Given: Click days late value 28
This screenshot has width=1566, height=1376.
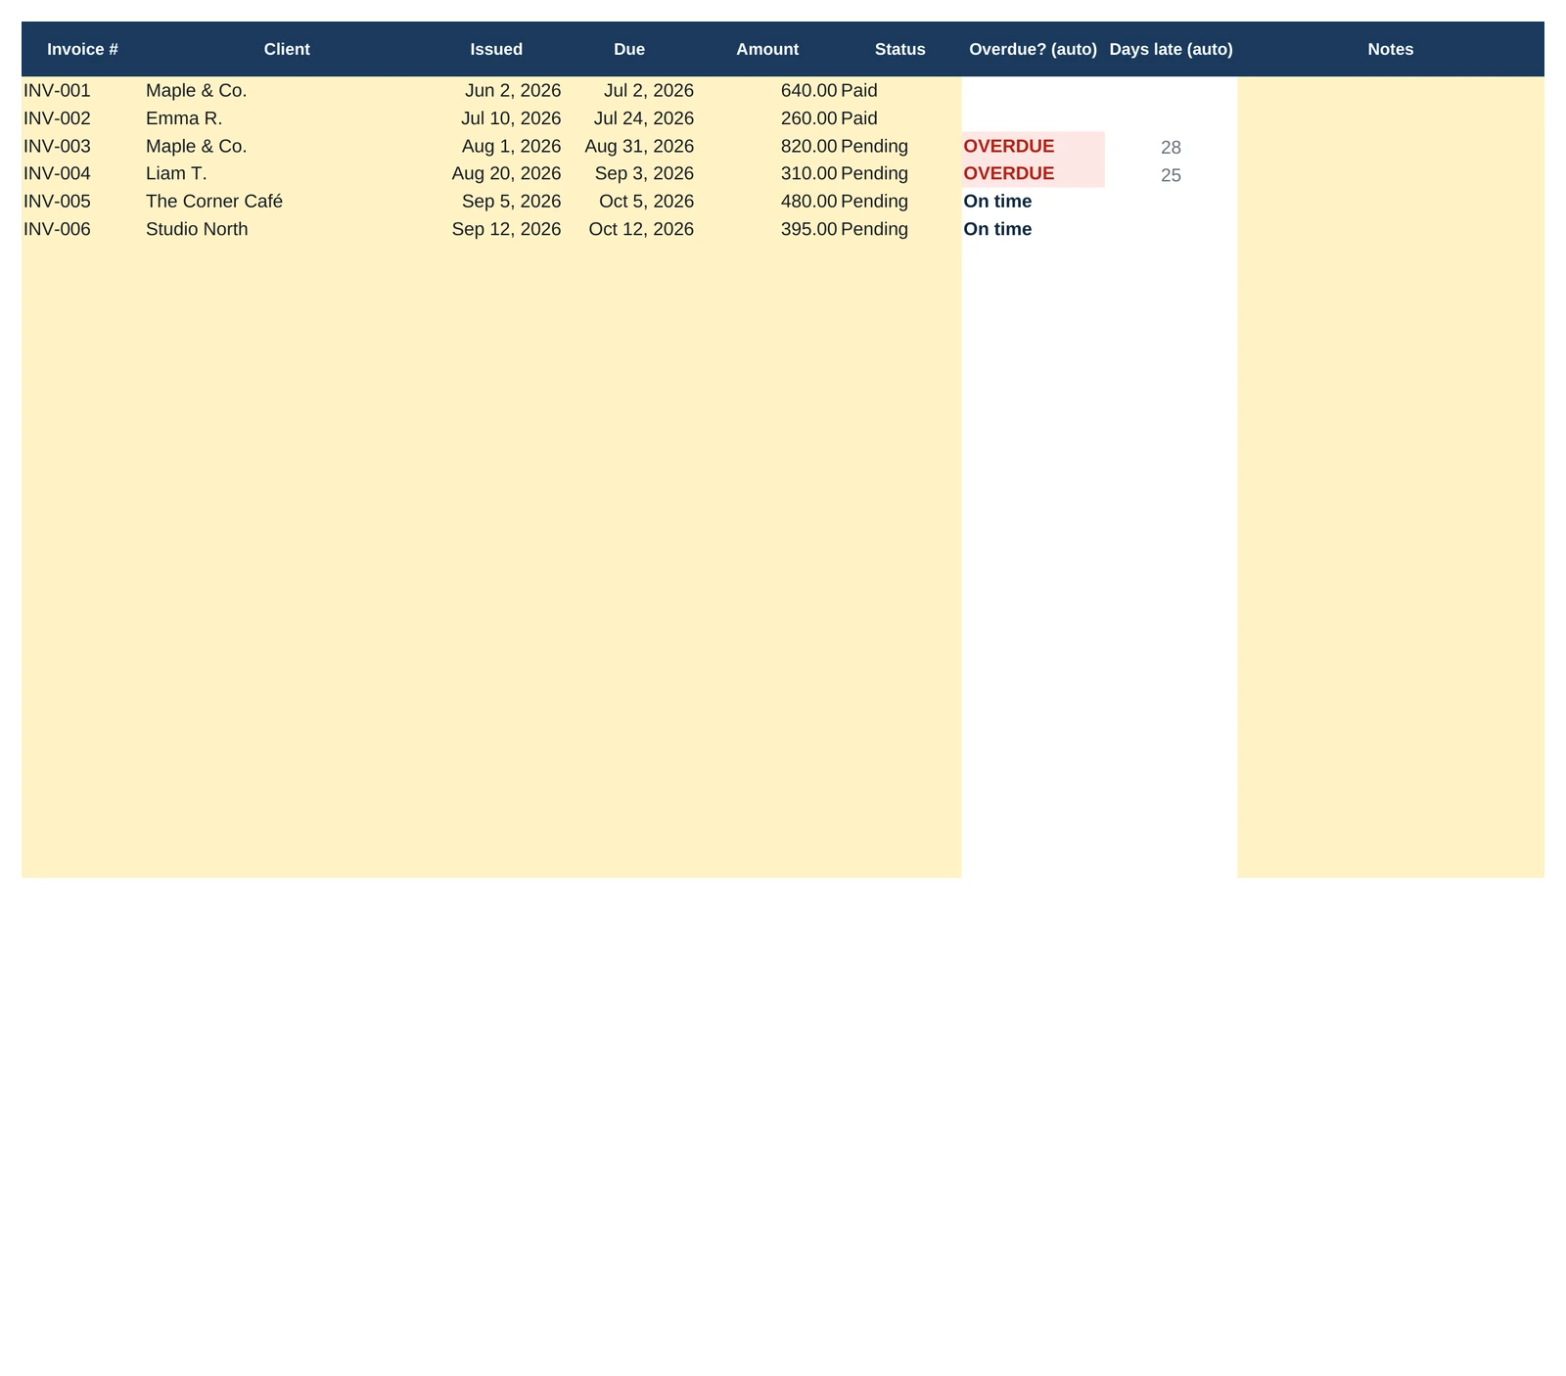Looking at the screenshot, I should pyautogui.click(x=1171, y=147).
